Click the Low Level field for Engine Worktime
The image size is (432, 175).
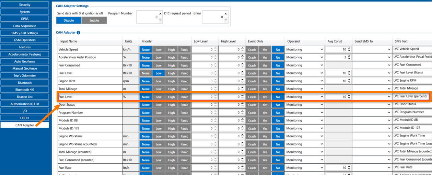pos(202,136)
